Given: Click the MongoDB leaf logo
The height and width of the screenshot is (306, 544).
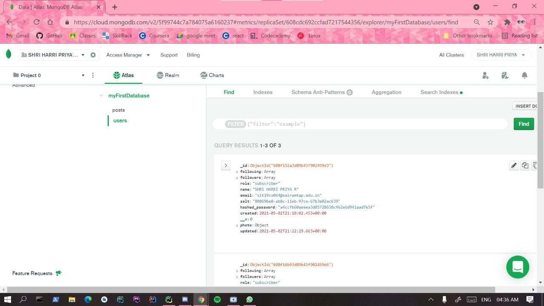Looking at the screenshot, I should pyautogui.click(x=8, y=54).
